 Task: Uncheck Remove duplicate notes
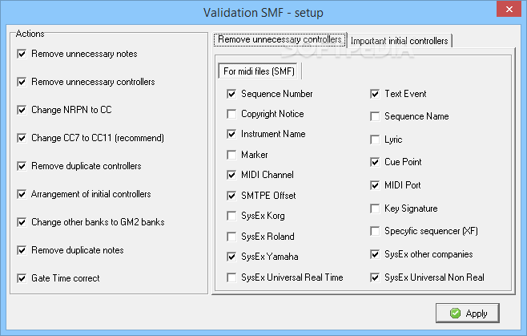click(x=22, y=250)
